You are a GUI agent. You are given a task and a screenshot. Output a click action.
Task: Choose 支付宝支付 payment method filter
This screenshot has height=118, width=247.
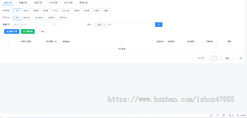click(39, 18)
